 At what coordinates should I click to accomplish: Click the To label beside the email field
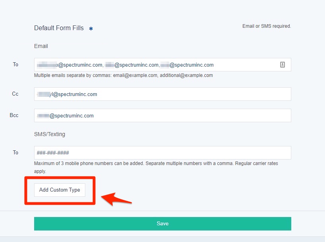tap(15, 64)
